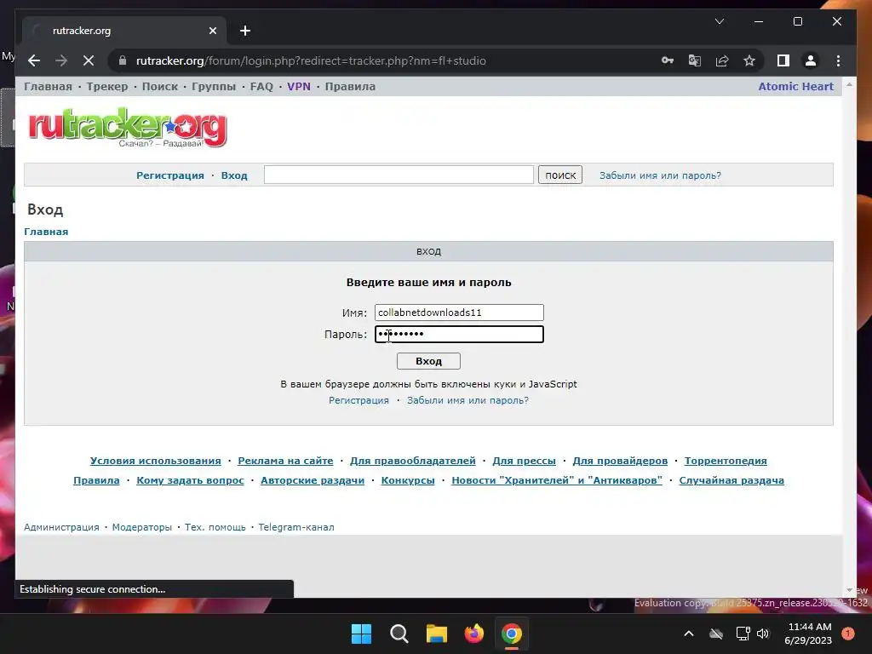Open the notification badge in the tray
The width and height of the screenshot is (872, 654).
[x=848, y=634]
